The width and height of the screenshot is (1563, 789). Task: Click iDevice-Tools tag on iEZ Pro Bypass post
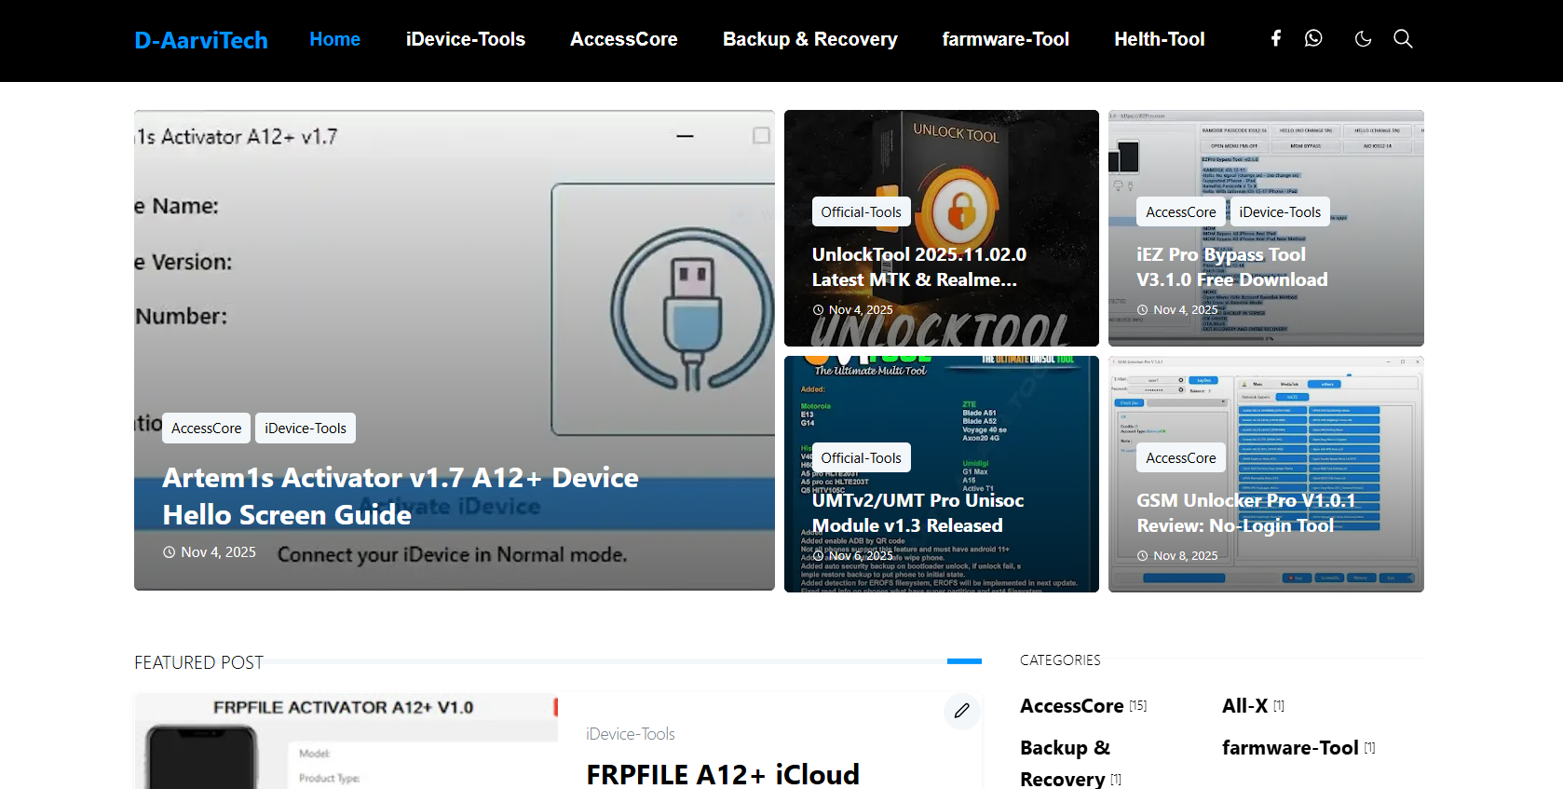pos(1280,211)
